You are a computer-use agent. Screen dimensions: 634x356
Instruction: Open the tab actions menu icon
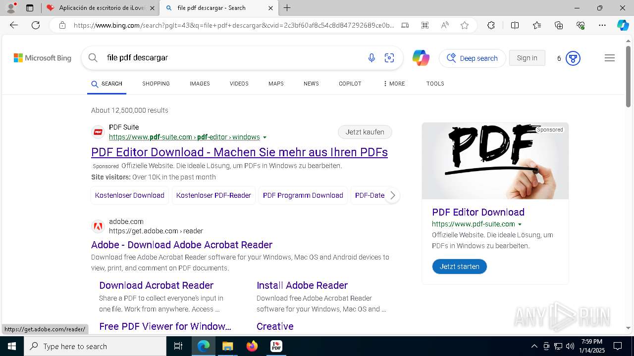tap(30, 8)
